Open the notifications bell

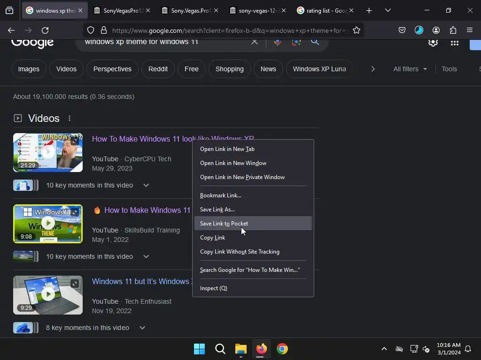coord(468,349)
